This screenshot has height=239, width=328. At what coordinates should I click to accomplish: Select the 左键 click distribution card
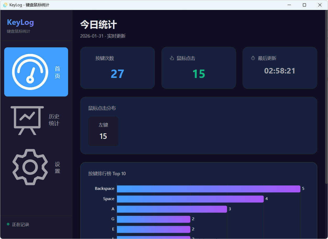pyautogui.click(x=103, y=131)
